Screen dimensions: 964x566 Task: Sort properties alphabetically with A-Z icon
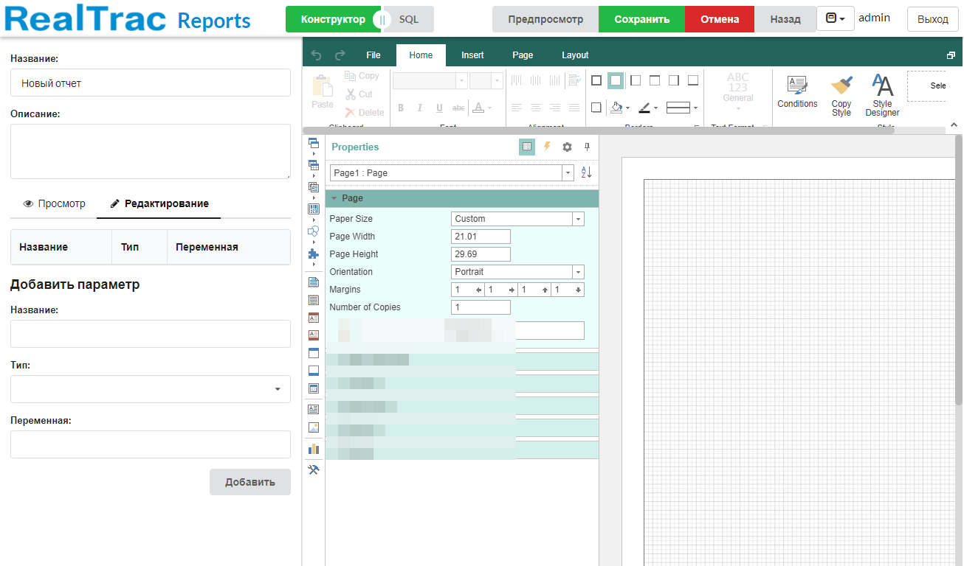click(x=586, y=172)
